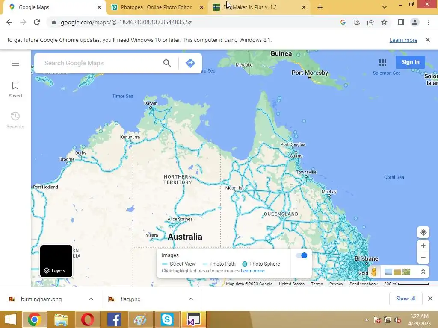Screen dimensions: 438x328
Task: Open Privacy link in map footer
Action: click(x=336, y=284)
